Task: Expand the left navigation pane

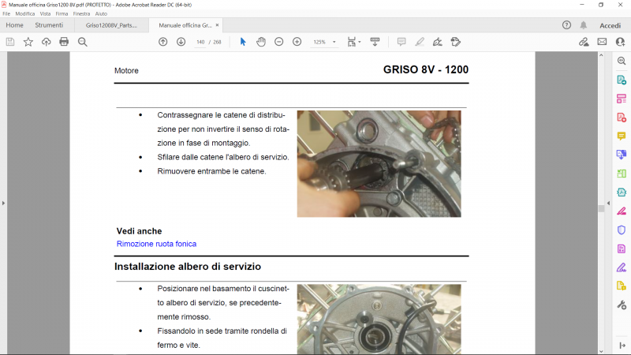Action: pos(3,204)
